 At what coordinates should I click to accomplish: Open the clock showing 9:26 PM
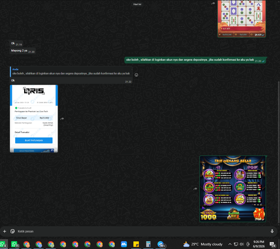pos(259,244)
